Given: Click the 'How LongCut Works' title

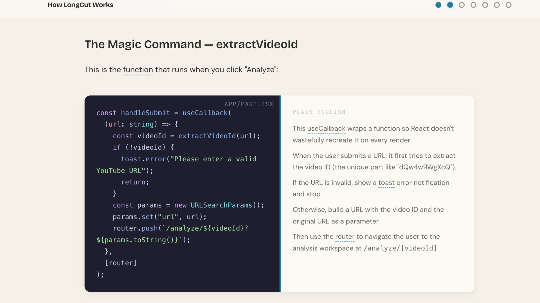Looking at the screenshot, I should [x=80, y=5].
